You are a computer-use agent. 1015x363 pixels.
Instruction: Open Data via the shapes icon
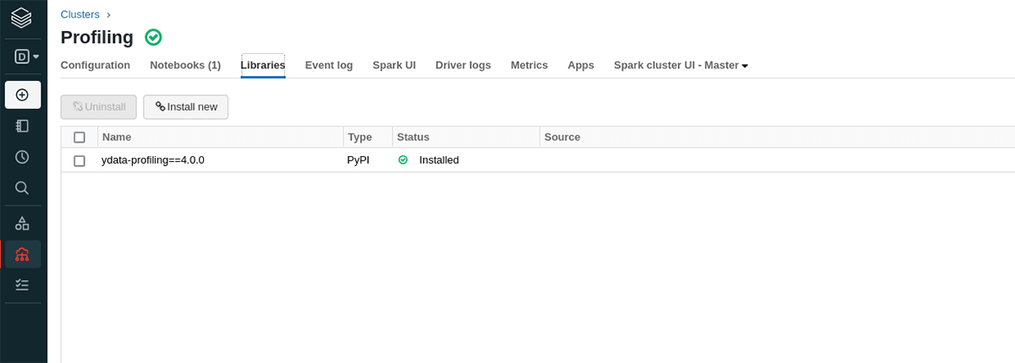point(23,224)
